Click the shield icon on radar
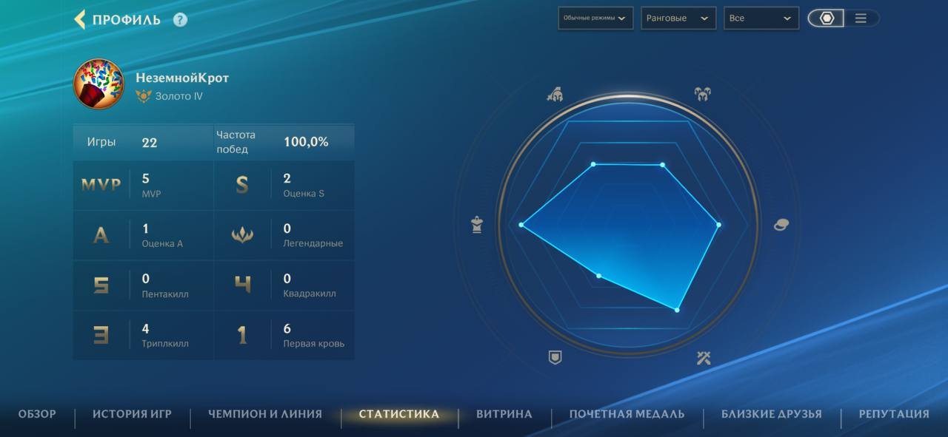948x437 pixels. [555, 358]
